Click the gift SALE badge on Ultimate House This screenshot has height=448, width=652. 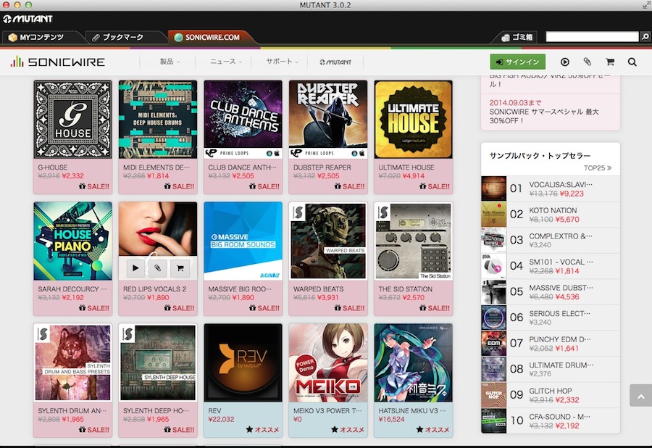[435, 186]
